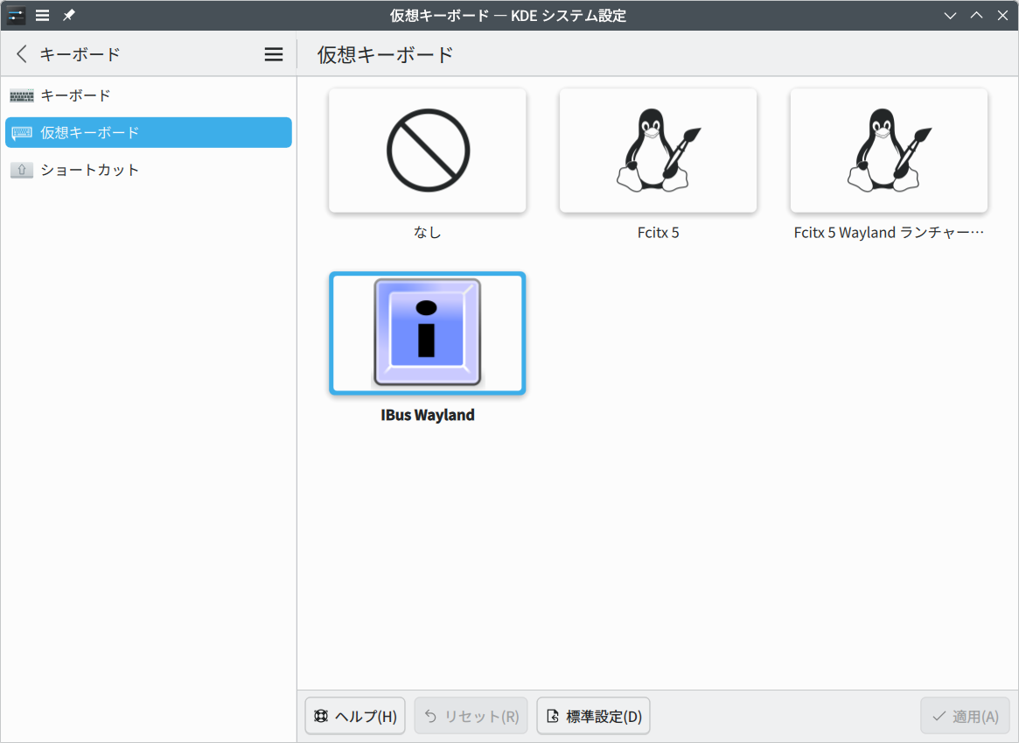Select the 'なし' prohibition sign thumbnail

[x=428, y=151]
